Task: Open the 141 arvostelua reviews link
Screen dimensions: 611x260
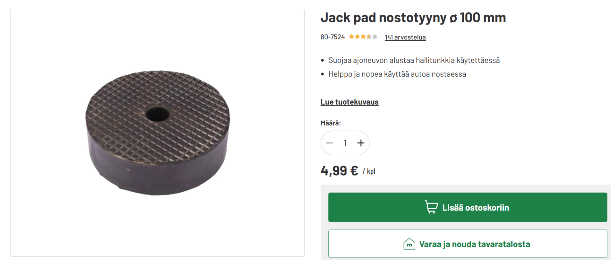Action: coord(405,37)
